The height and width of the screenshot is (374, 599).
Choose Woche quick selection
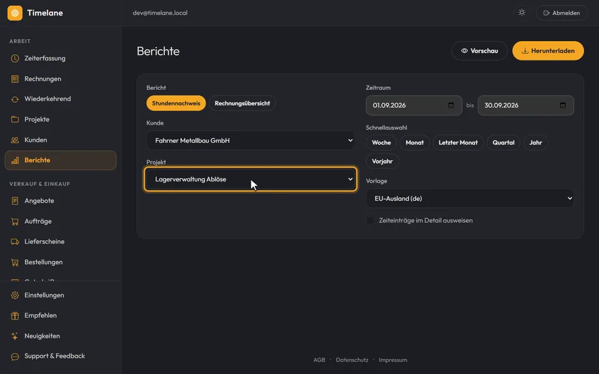[381, 143]
